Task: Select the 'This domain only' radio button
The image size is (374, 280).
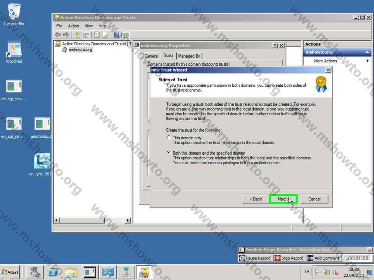Action: click(x=168, y=137)
